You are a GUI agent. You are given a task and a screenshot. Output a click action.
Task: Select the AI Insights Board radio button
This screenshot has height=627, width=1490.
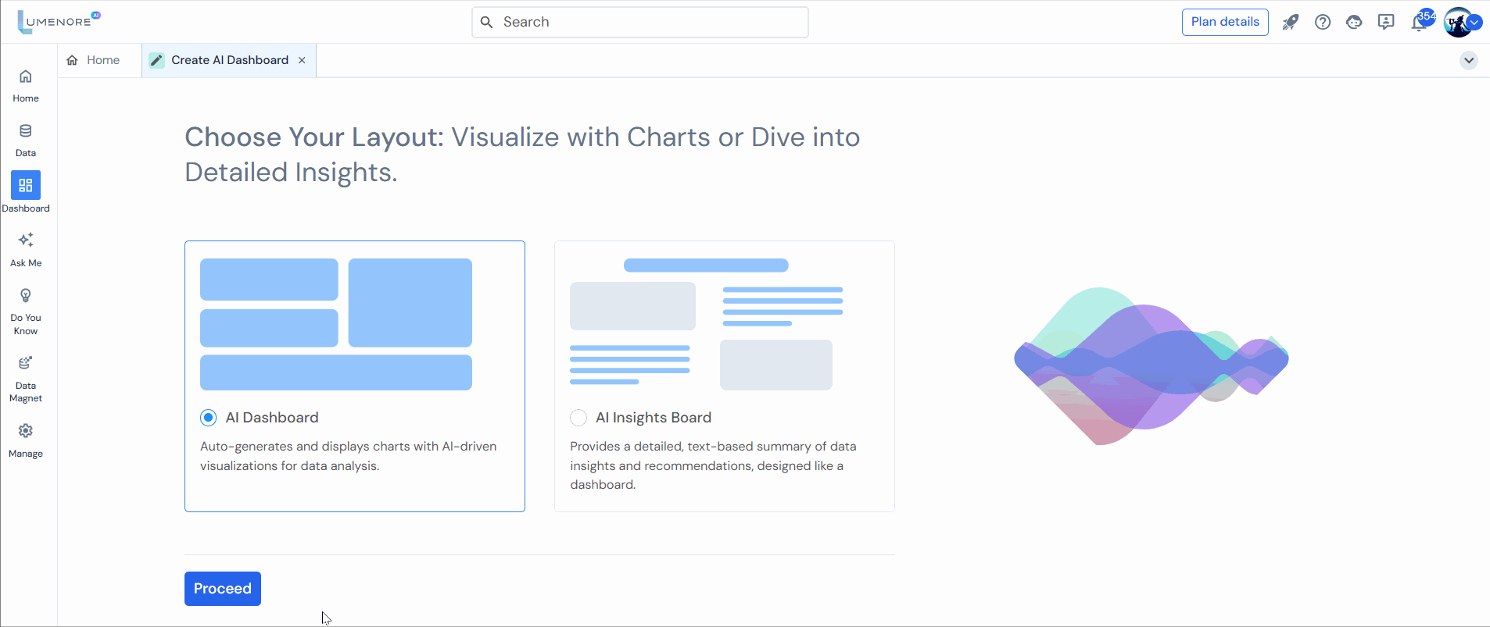coord(578,418)
